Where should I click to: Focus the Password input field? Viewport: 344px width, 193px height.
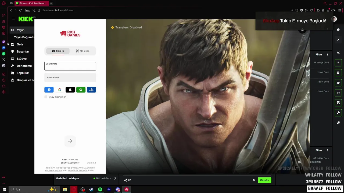click(70, 78)
